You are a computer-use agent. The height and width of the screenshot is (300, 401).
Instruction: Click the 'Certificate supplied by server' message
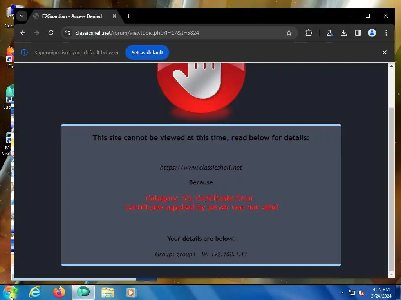click(x=201, y=207)
